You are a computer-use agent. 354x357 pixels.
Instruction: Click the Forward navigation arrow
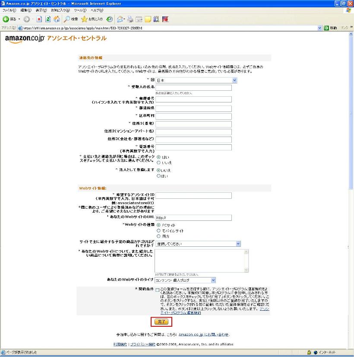pos(27,19)
